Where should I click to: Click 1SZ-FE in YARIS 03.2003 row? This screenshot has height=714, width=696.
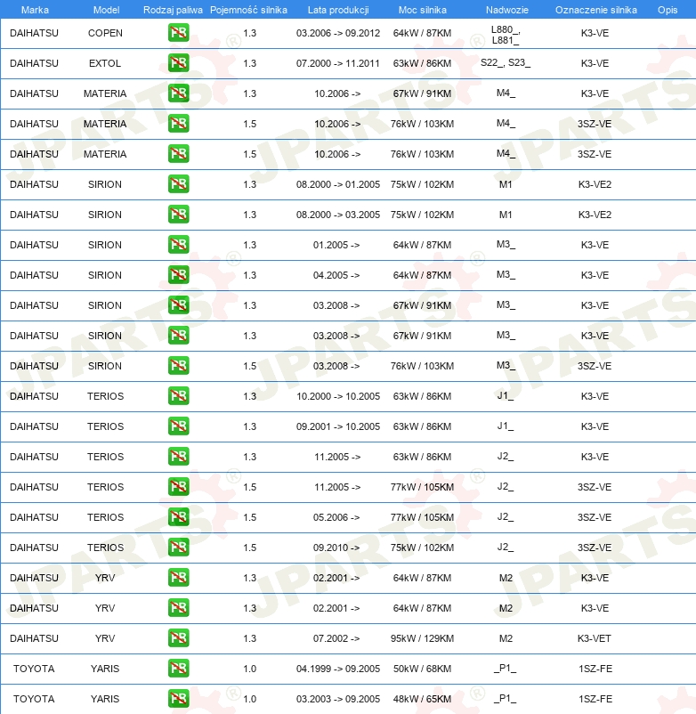[595, 699]
